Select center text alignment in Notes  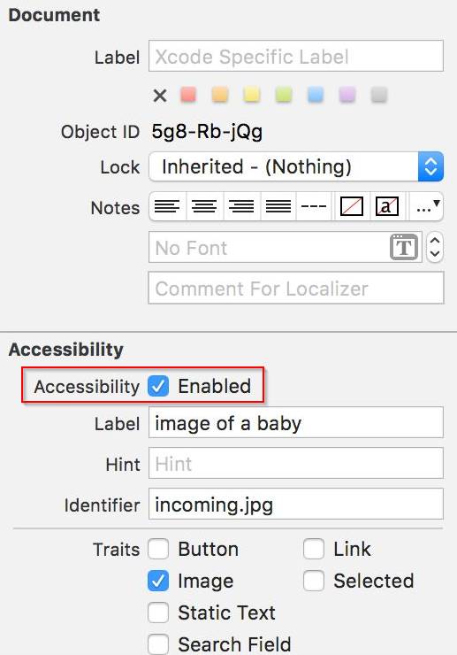[x=204, y=206]
